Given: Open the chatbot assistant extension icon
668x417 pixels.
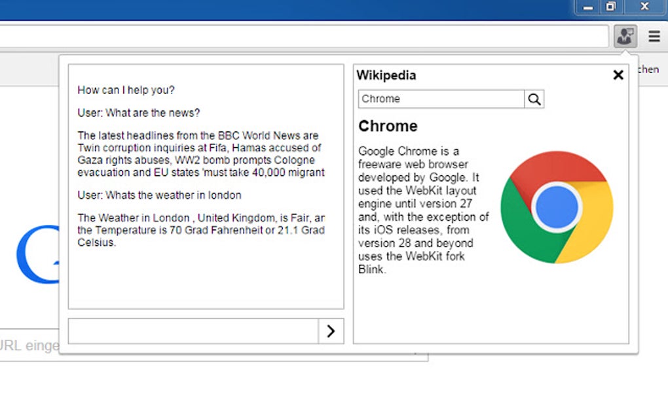Looking at the screenshot, I should coord(624,36).
